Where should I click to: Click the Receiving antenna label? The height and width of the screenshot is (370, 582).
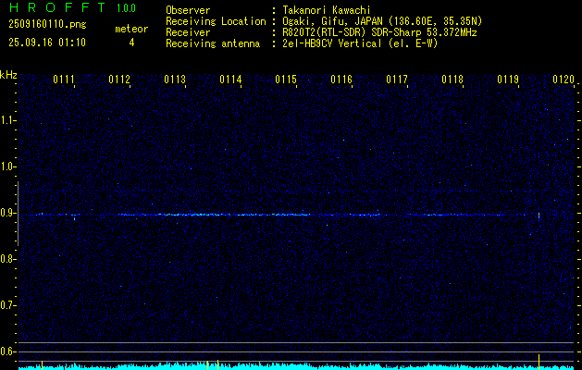(x=213, y=43)
